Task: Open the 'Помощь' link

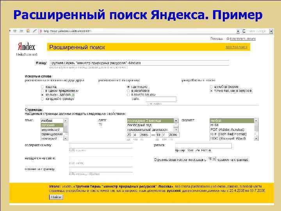Action: [x=217, y=39]
